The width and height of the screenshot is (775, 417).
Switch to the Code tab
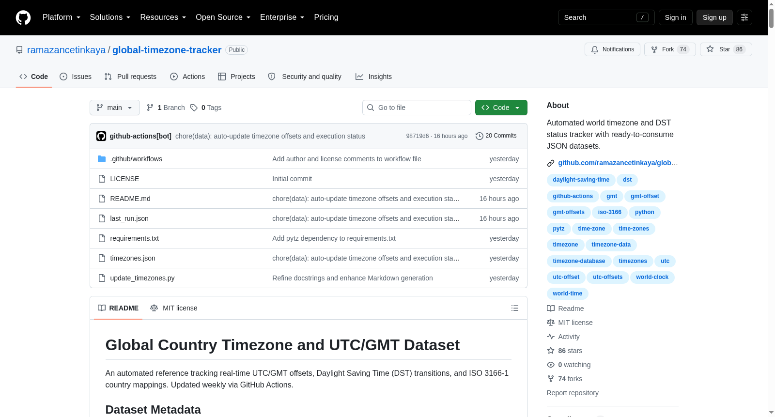34,77
